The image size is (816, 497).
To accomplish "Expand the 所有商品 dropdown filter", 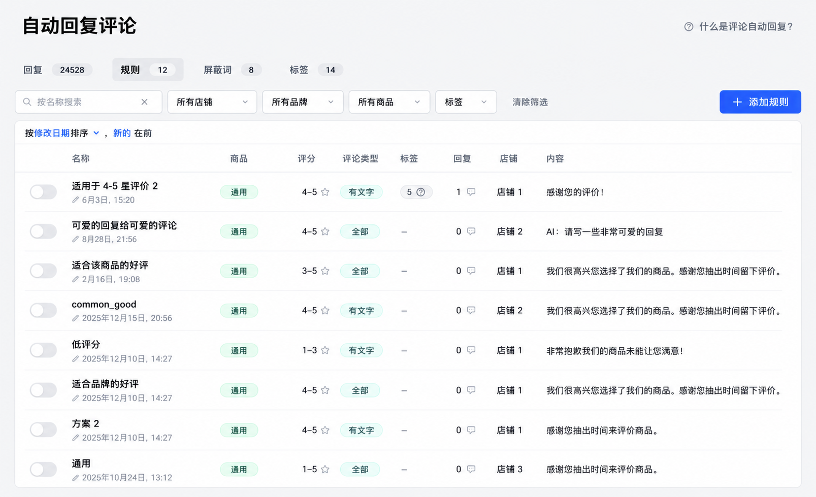I will pos(389,102).
